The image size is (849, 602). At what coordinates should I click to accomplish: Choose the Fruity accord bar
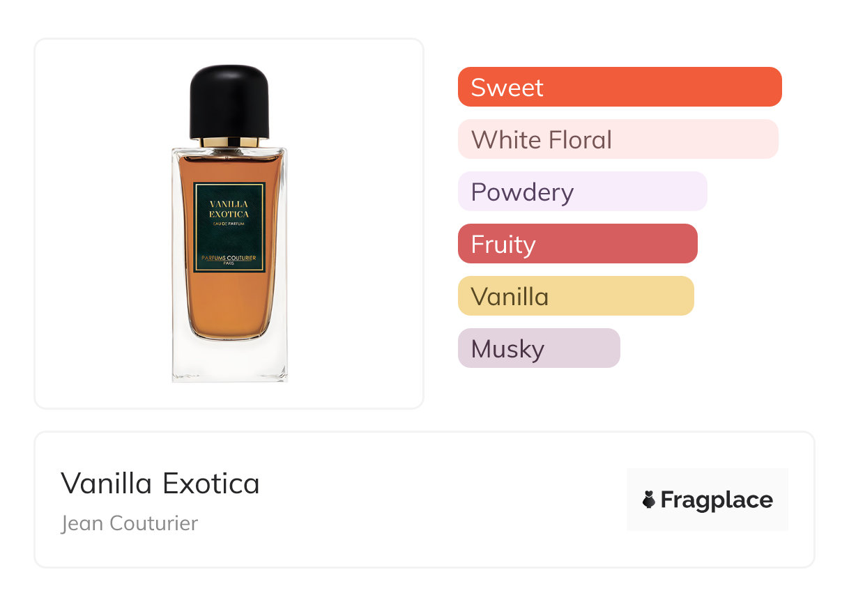[x=577, y=244]
